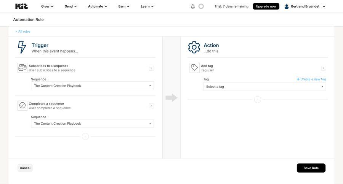Click the Action gear icon

(x=194, y=47)
